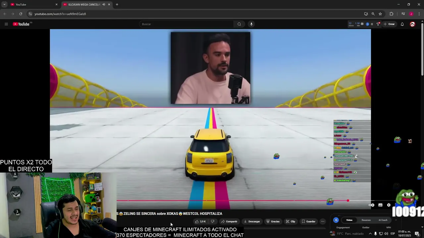Bookmark this page with the star icon
The height and width of the screenshot is (238, 424).
(380, 14)
